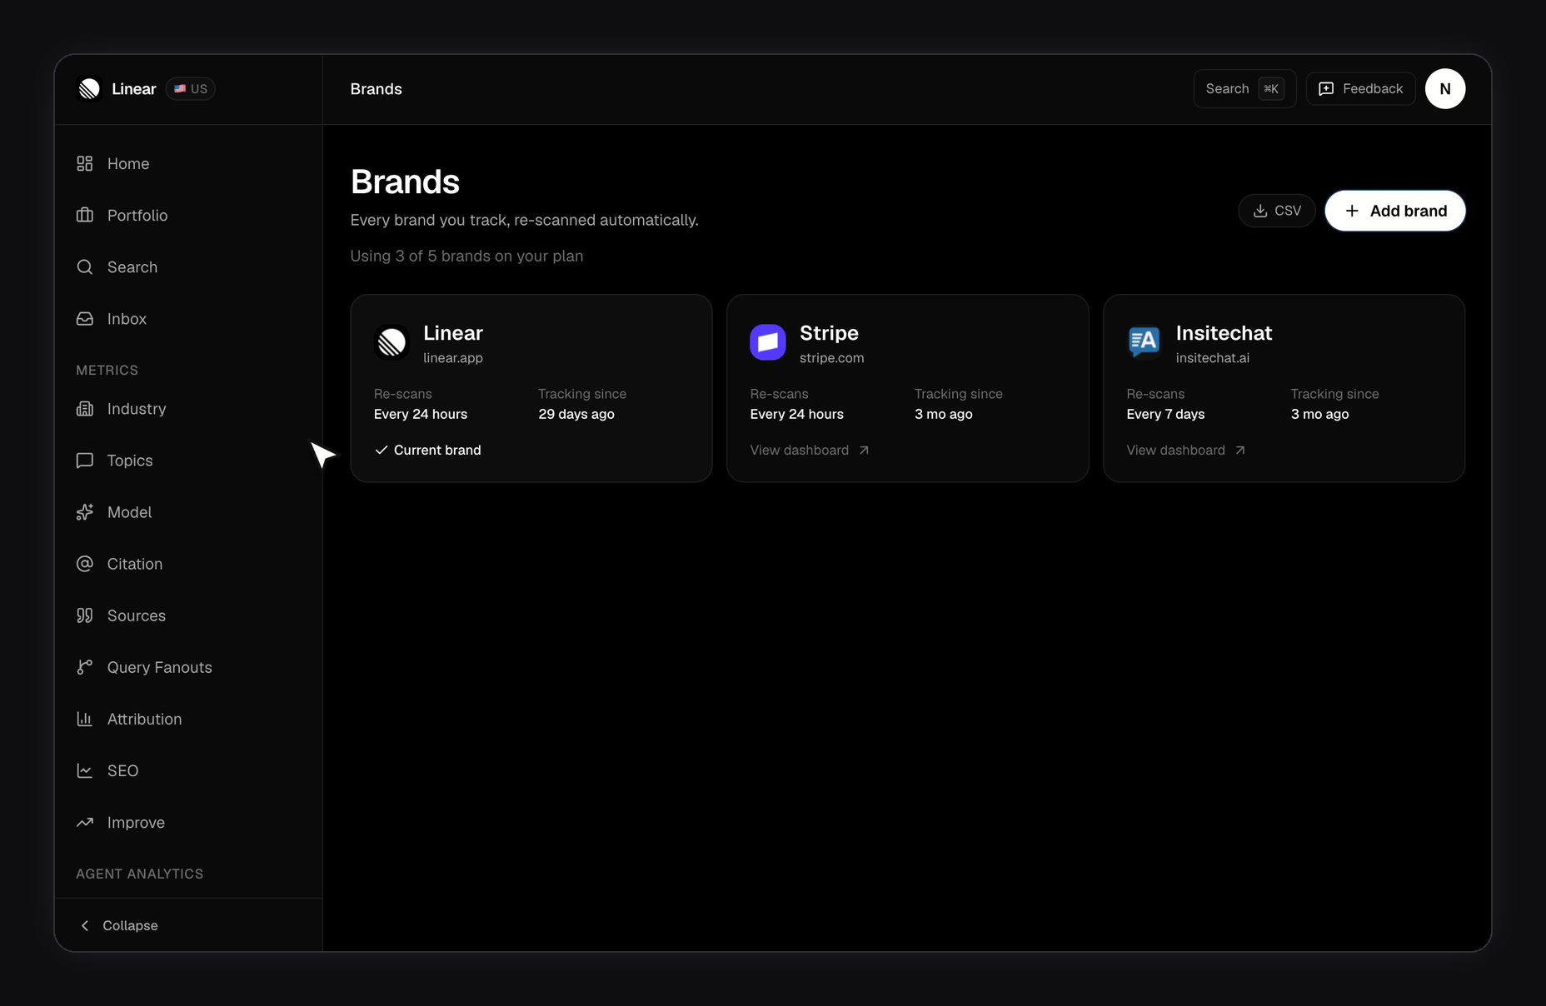Image resolution: width=1546 pixels, height=1006 pixels.
Task: Open the Home menu item
Action: (x=188, y=164)
